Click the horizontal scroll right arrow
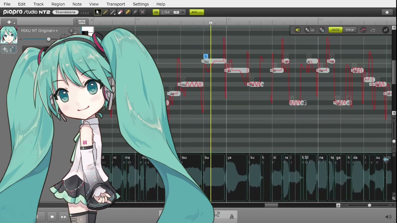Image resolution: width=397 pixels, height=223 pixels. click(x=338, y=205)
